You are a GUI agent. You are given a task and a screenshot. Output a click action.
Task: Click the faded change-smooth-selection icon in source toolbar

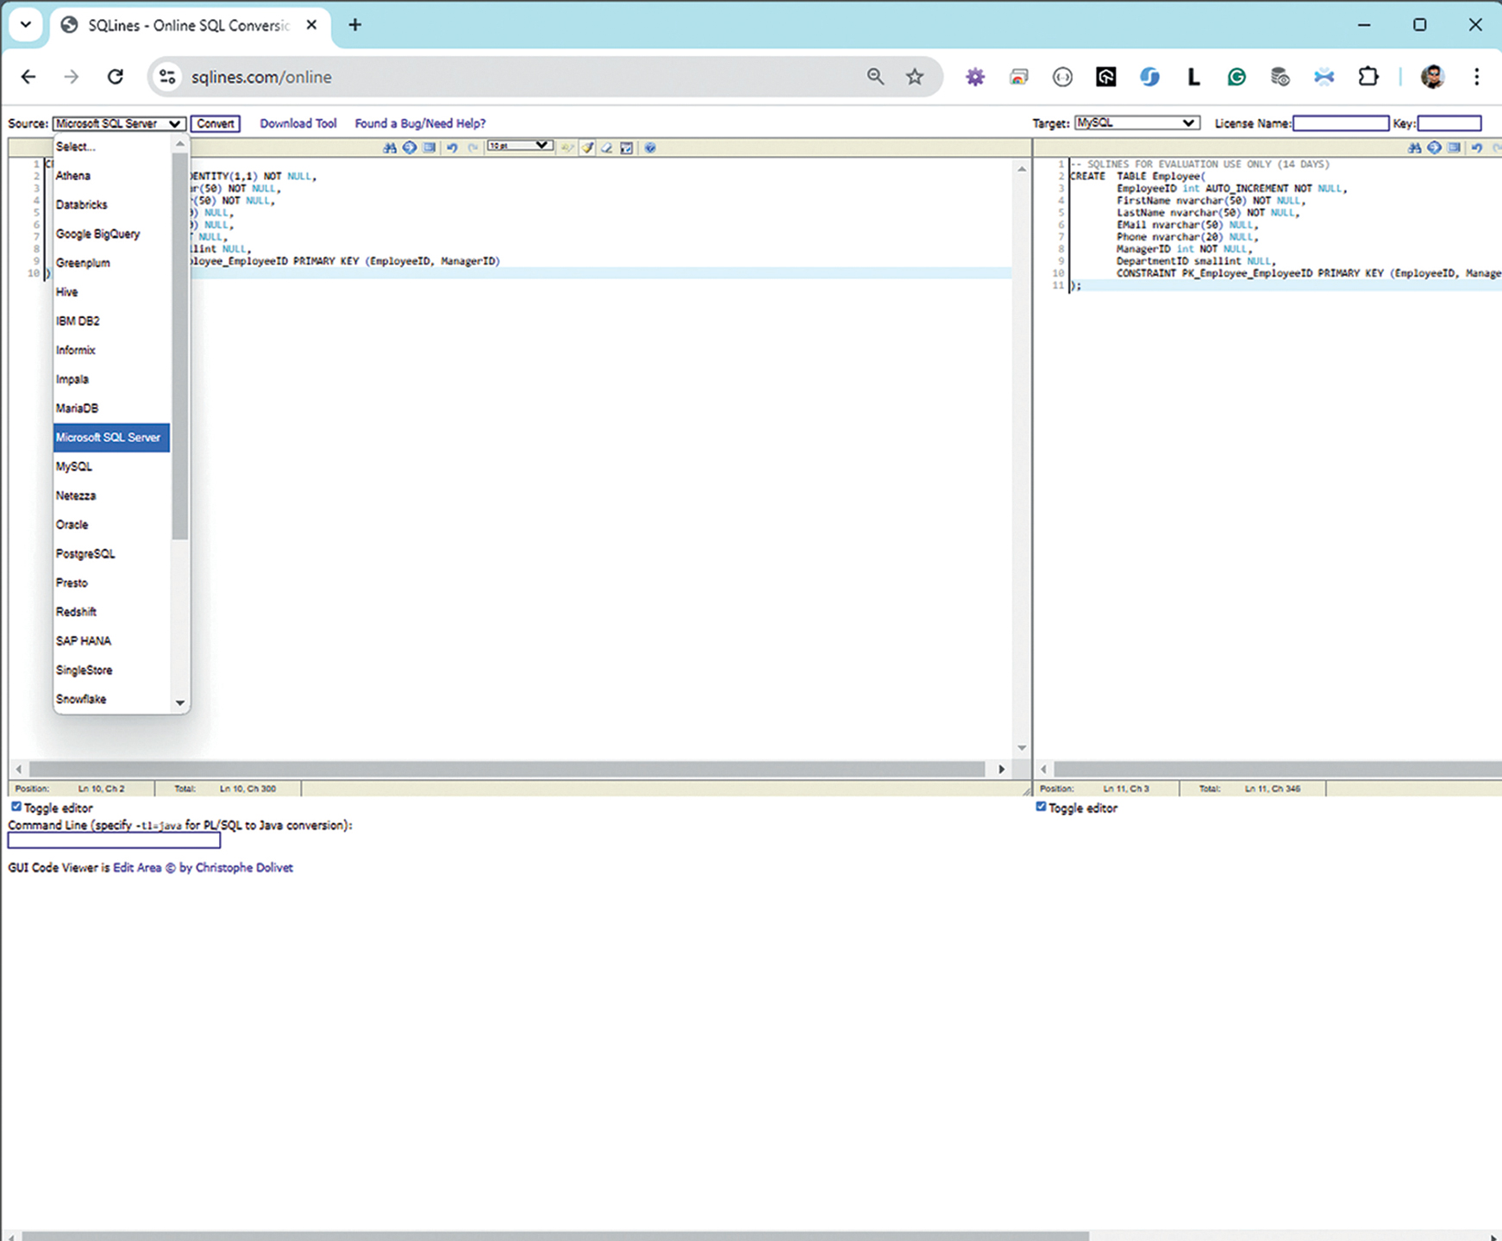click(x=567, y=147)
